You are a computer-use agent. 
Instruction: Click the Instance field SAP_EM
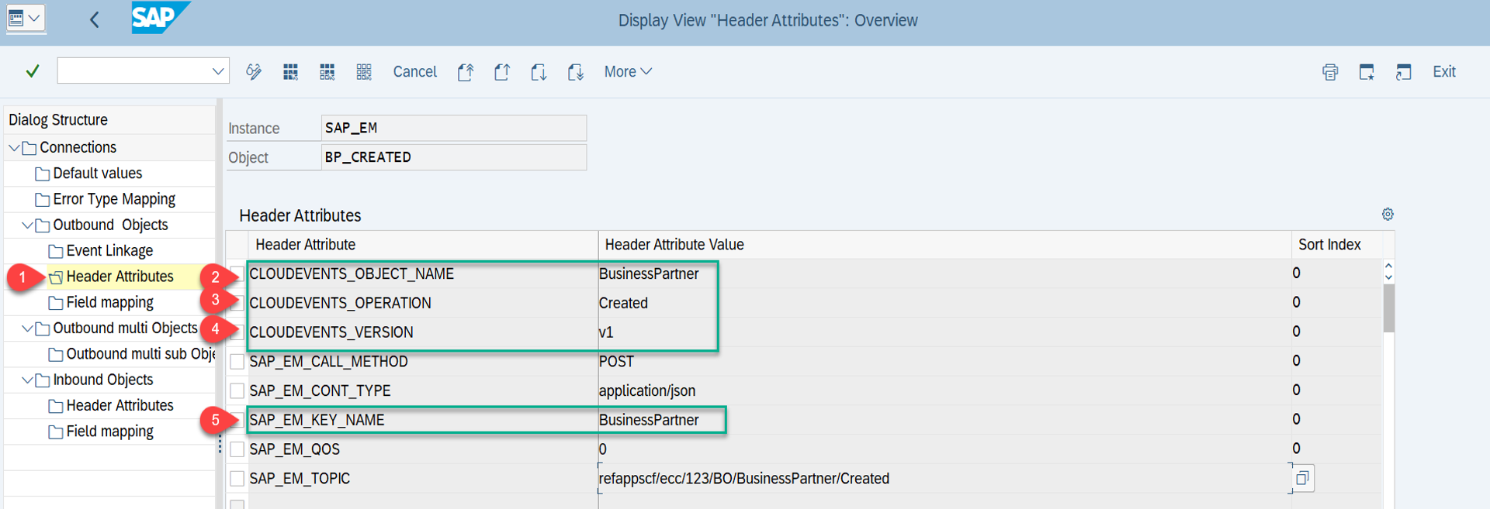pyautogui.click(x=454, y=128)
